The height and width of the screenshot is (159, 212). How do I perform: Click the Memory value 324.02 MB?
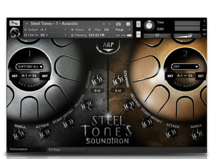pyautogui.click(x=96, y=35)
